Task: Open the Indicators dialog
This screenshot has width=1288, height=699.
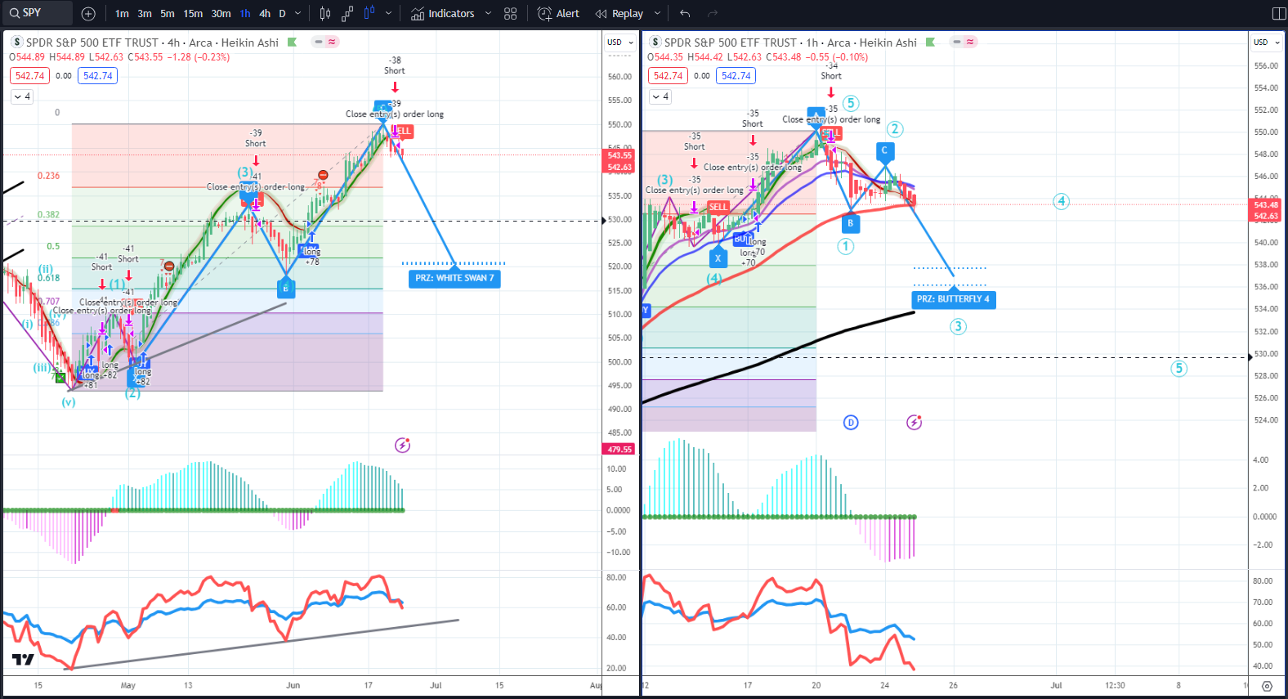Action: pyautogui.click(x=442, y=13)
